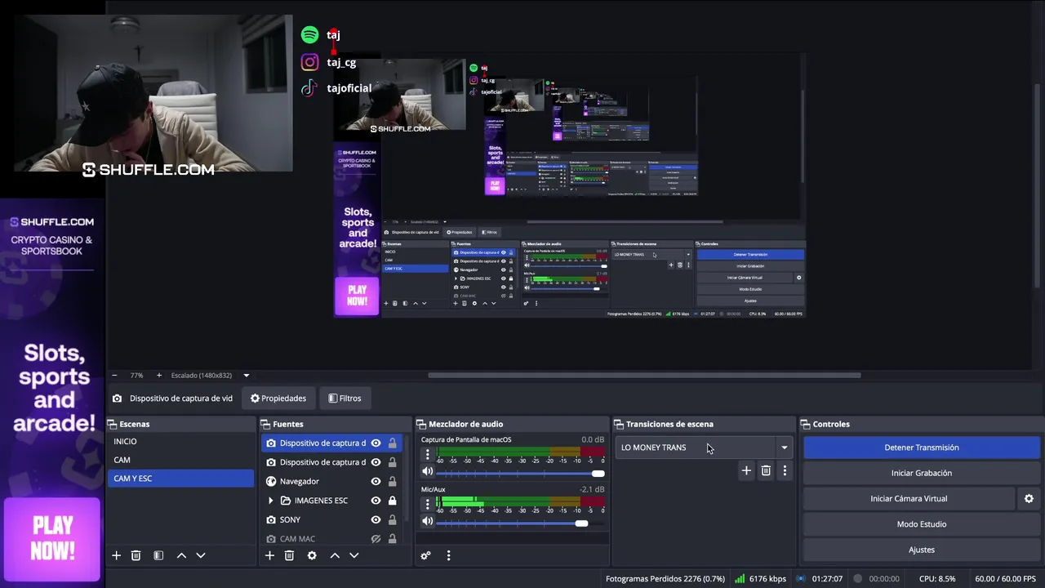The image size is (1045, 588).
Task: Zoom out preview with minus icon
Action: click(114, 376)
